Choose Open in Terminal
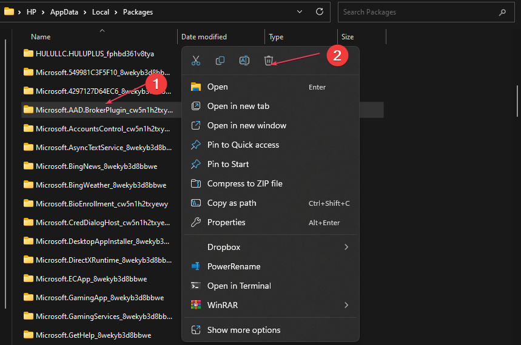521x345 pixels. pos(271,286)
